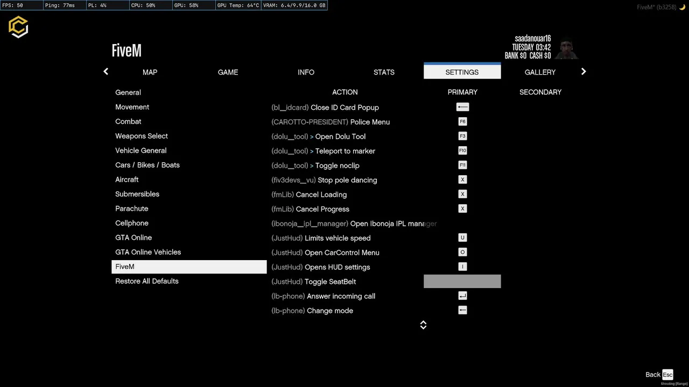Screen dimensions: 689x387
Task: Select Answer incoming call action
Action: pos(324,296)
